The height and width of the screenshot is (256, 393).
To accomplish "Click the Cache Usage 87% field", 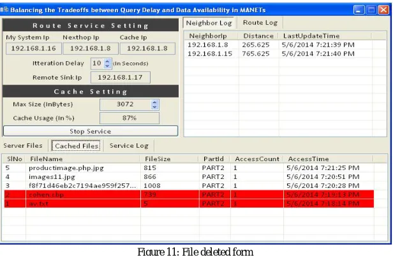I will pos(130,118).
